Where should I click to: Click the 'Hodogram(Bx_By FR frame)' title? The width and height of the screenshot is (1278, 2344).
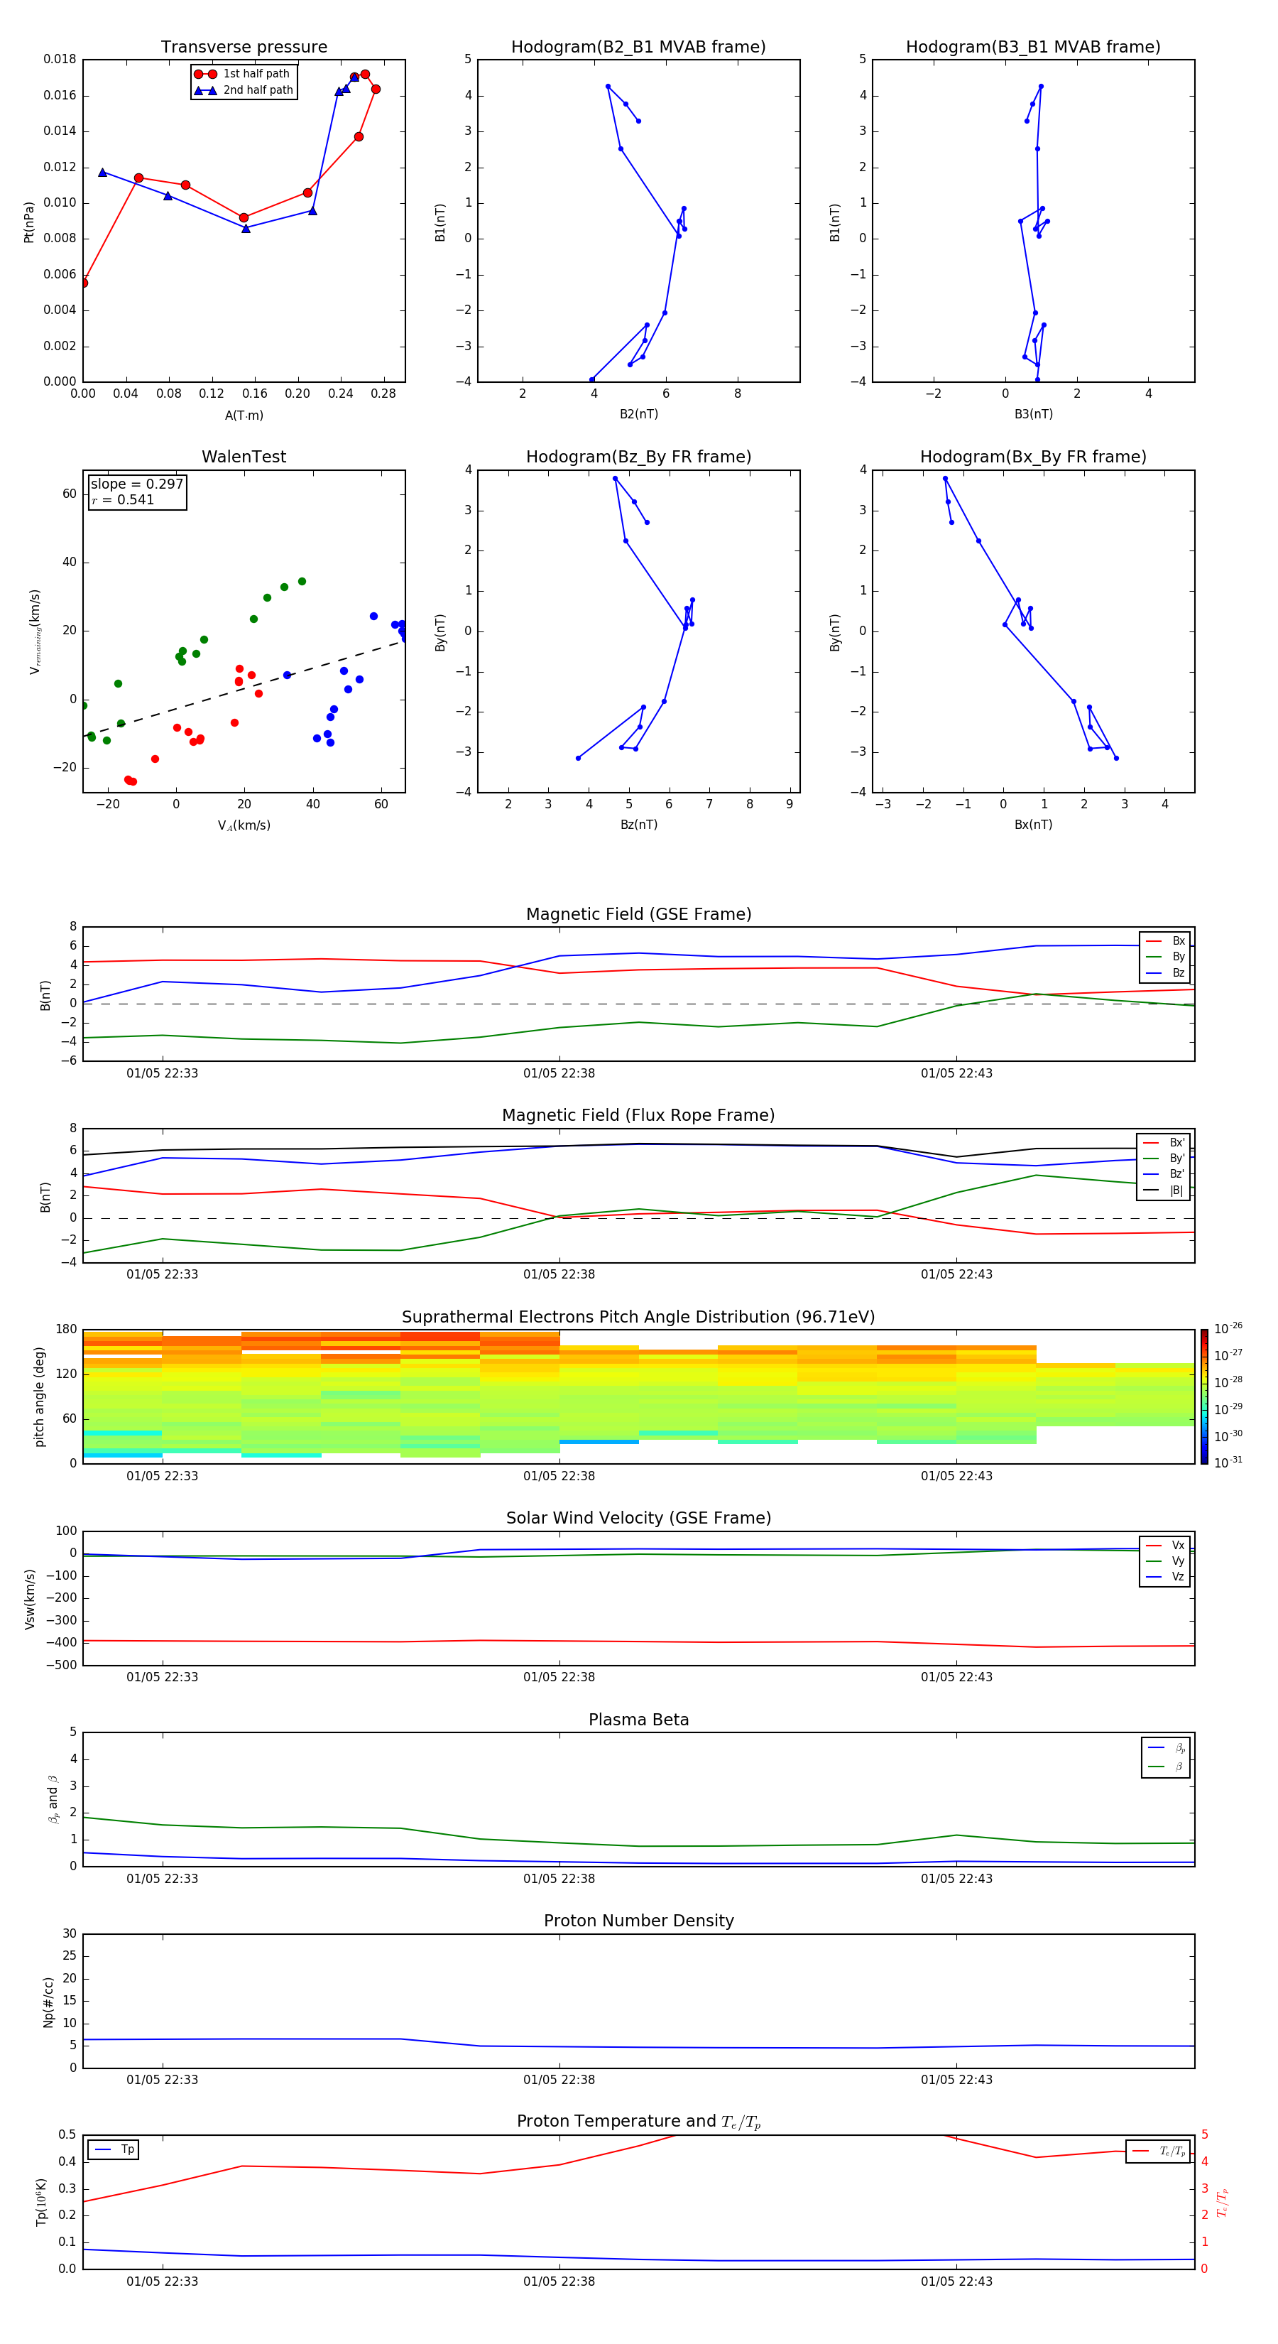[1033, 457]
